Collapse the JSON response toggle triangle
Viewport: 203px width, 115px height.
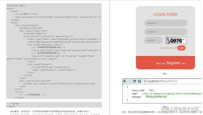124,87
